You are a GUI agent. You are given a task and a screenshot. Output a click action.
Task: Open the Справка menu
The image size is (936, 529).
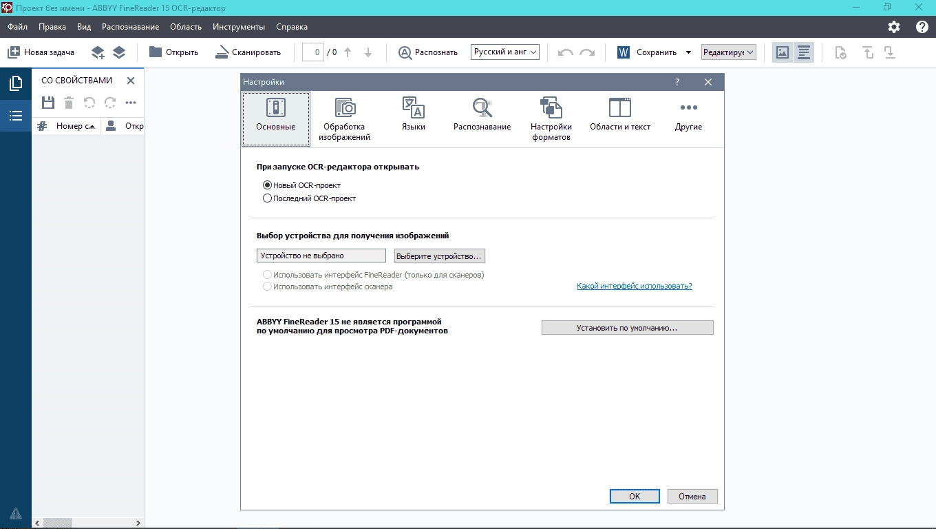[292, 27]
